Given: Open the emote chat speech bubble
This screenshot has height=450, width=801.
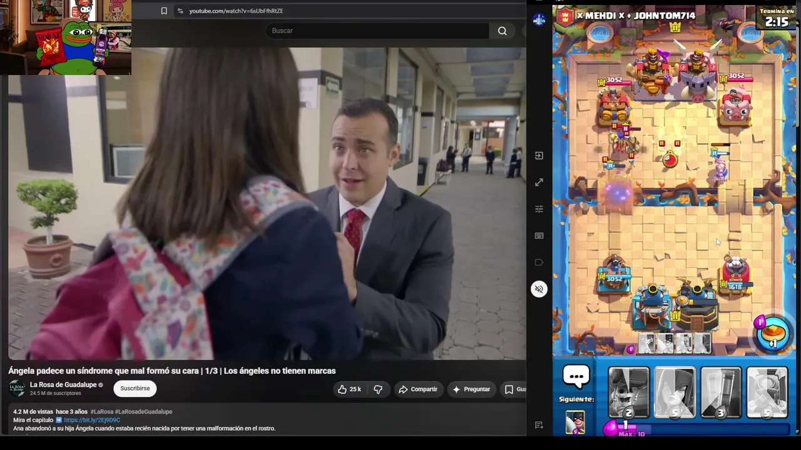Looking at the screenshot, I should tap(576, 377).
